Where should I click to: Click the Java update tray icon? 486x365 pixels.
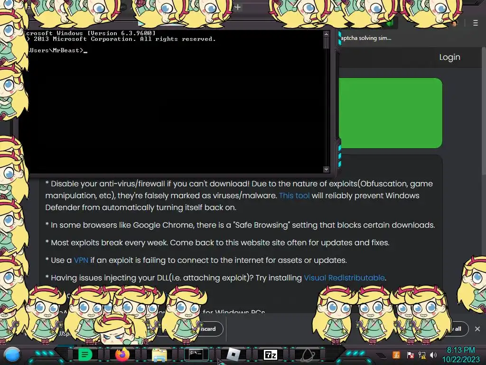tap(396, 355)
